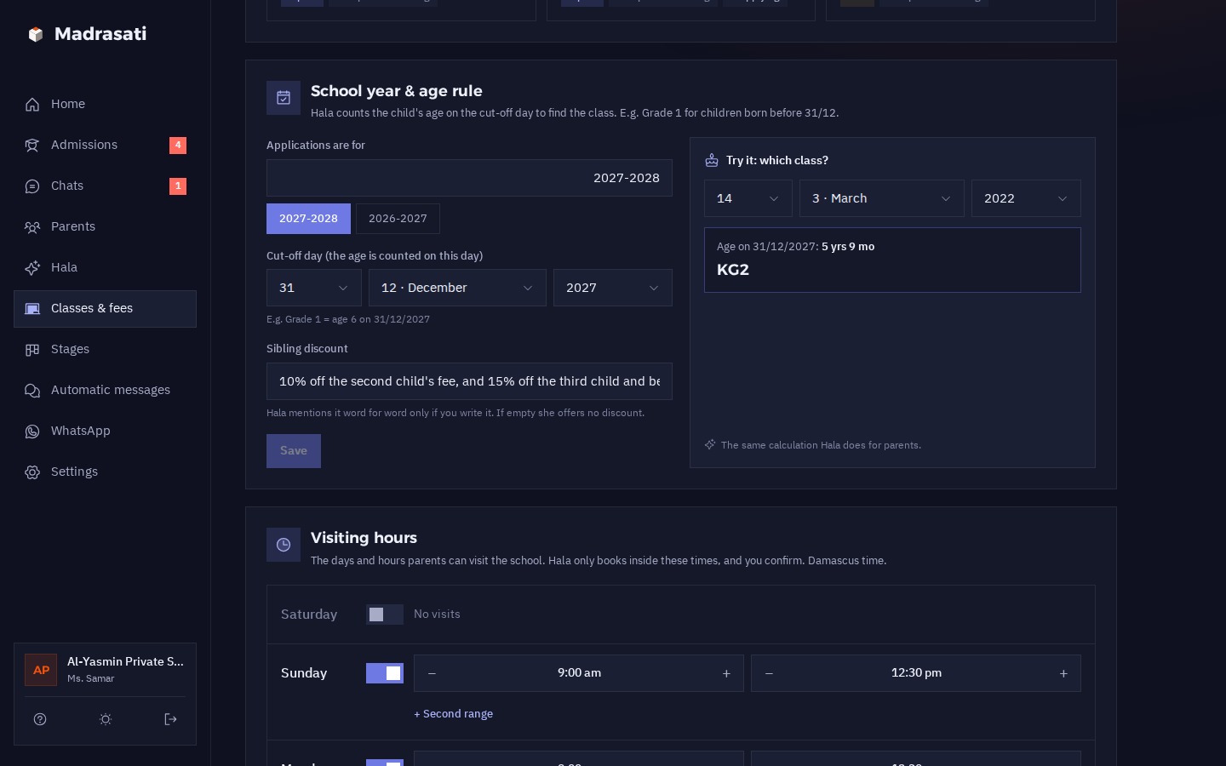Add a Second range for Sunday

[x=453, y=714]
